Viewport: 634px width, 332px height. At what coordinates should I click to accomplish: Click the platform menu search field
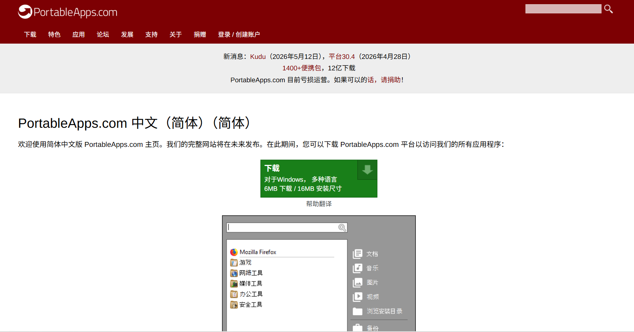click(x=287, y=228)
